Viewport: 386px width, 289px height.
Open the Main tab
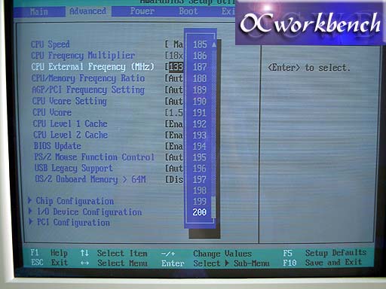click(x=38, y=11)
